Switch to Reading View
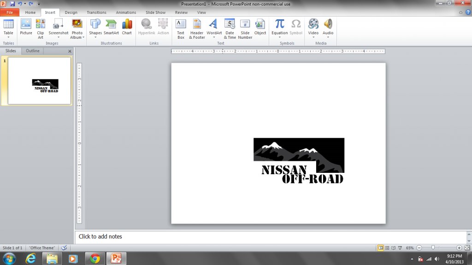This screenshot has width=472, height=265. [394, 248]
